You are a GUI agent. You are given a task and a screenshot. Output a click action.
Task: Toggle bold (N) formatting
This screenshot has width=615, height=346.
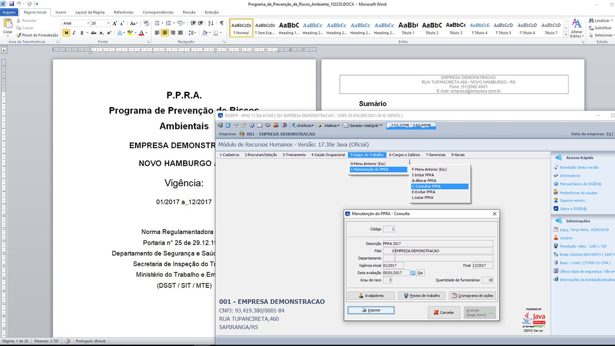[x=66, y=33]
